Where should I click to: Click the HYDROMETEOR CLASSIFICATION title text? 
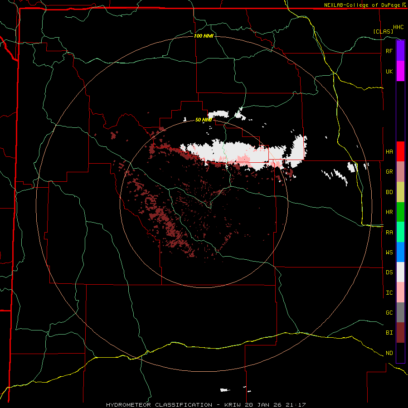tap(159, 405)
